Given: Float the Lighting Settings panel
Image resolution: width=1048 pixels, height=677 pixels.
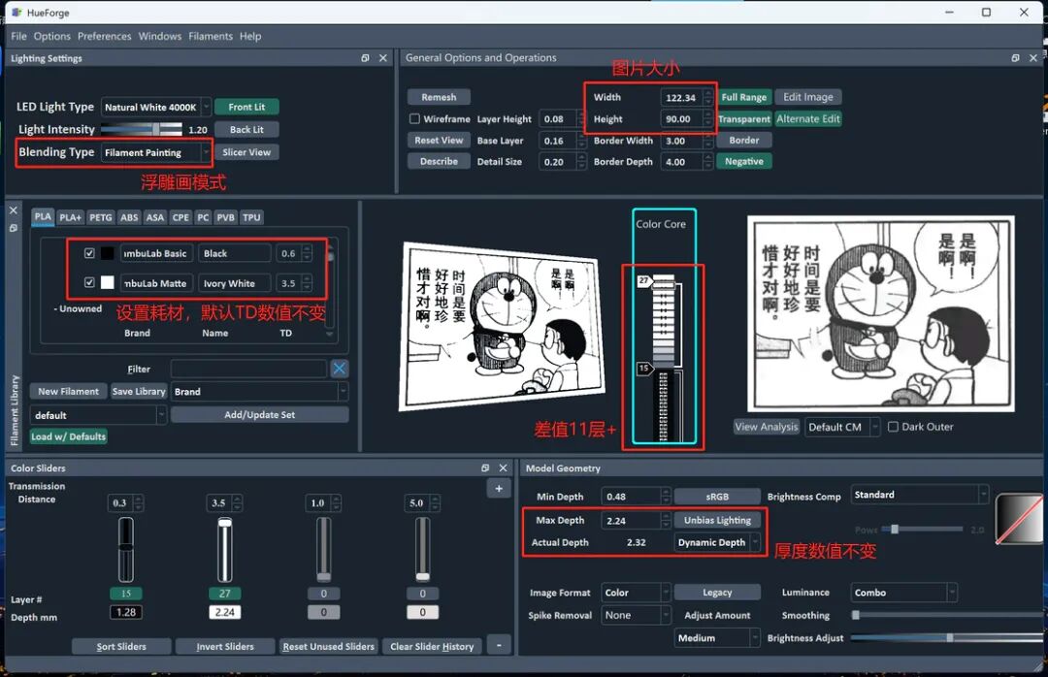Looking at the screenshot, I should pos(365,58).
